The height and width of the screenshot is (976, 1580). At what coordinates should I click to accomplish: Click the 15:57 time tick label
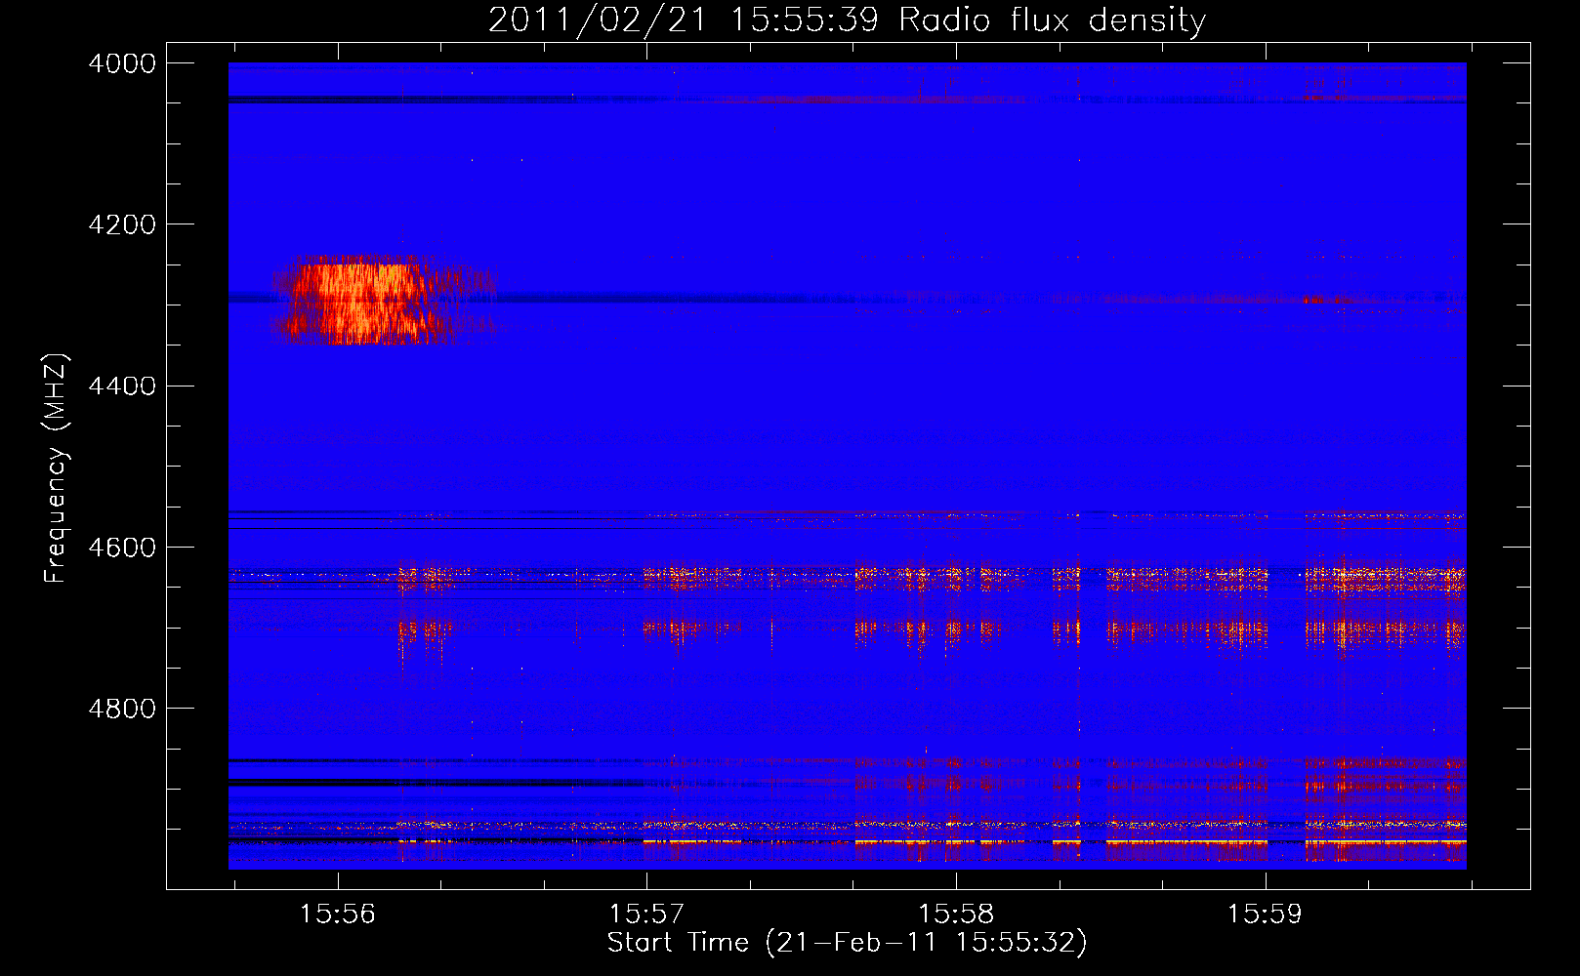click(646, 915)
